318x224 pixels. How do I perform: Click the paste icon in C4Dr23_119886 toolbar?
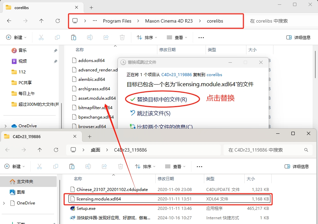pyautogui.click(x=72, y=166)
